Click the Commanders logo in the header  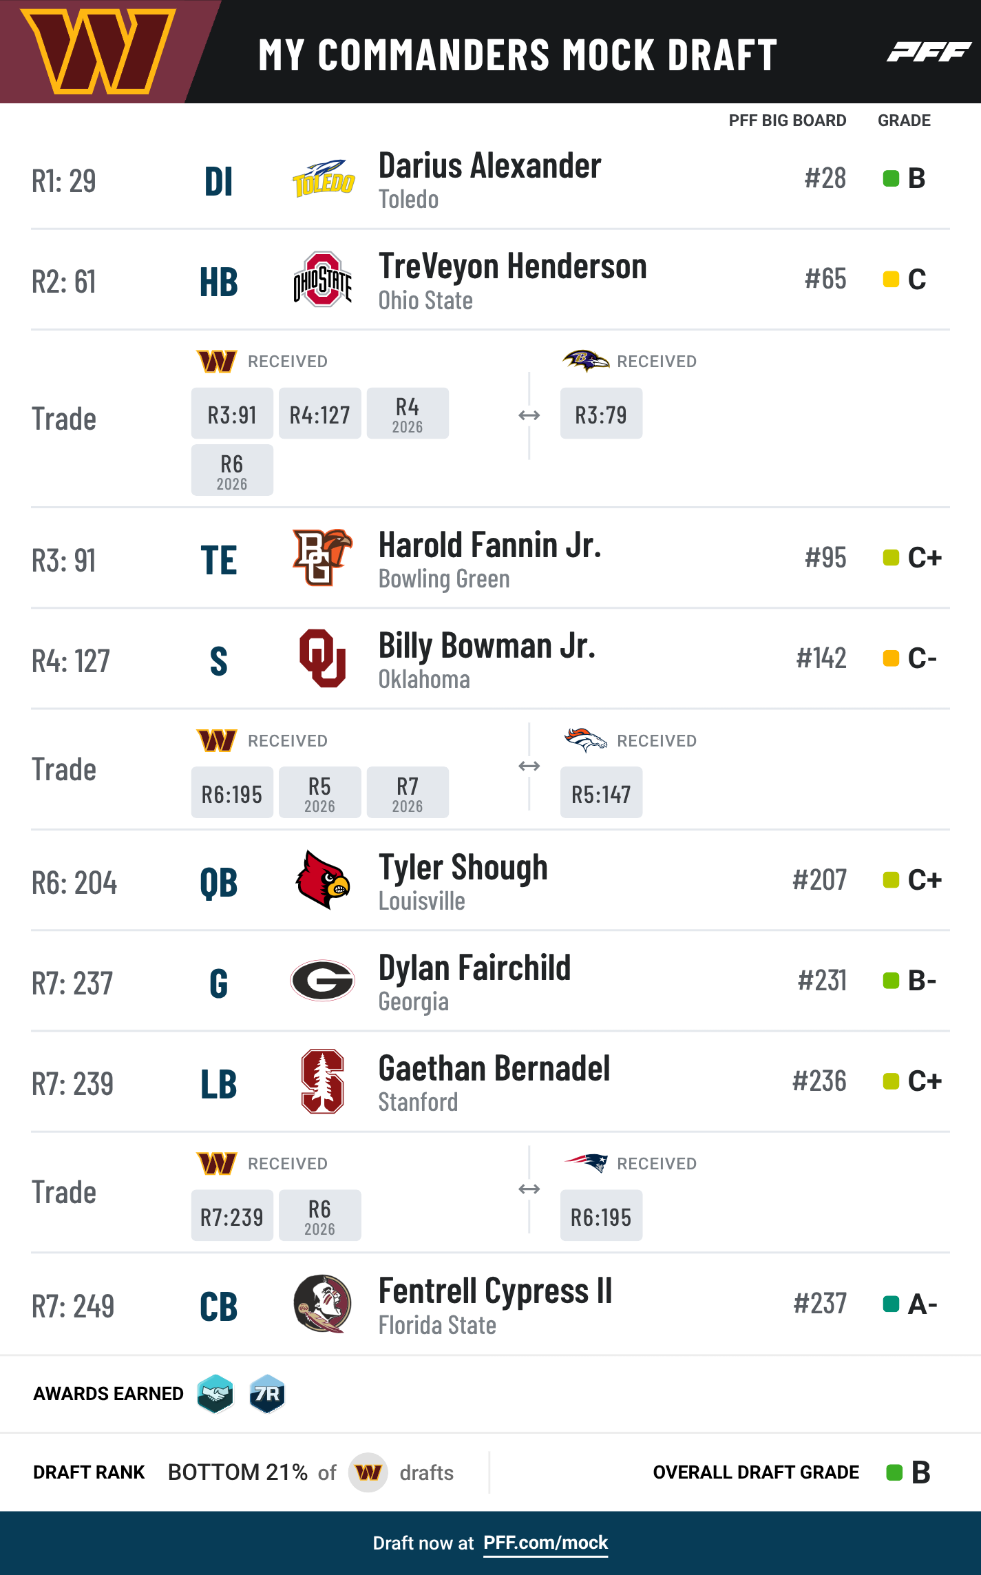98,51
